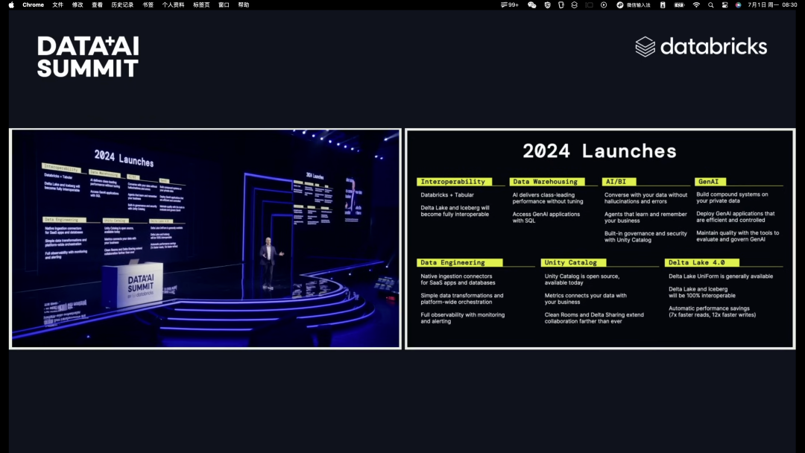Open the 修改 menu
Screen dimensions: 805x453
pyautogui.click(x=78, y=4)
